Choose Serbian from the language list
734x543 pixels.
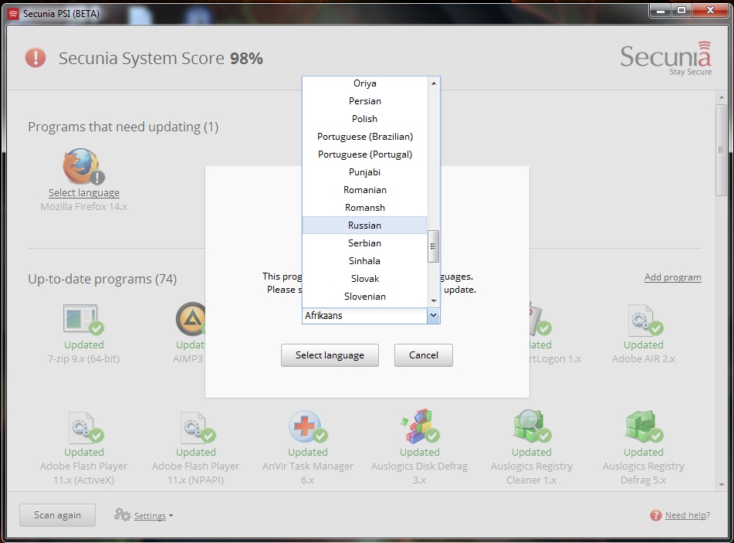(364, 243)
